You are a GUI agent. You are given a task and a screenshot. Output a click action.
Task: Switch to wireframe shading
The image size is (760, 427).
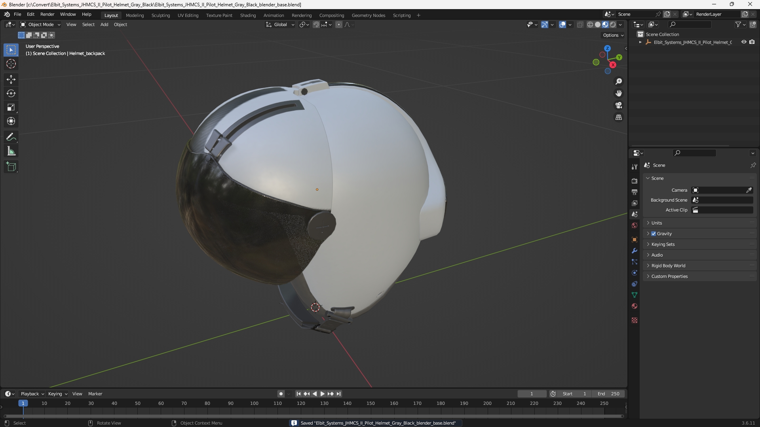pos(590,25)
